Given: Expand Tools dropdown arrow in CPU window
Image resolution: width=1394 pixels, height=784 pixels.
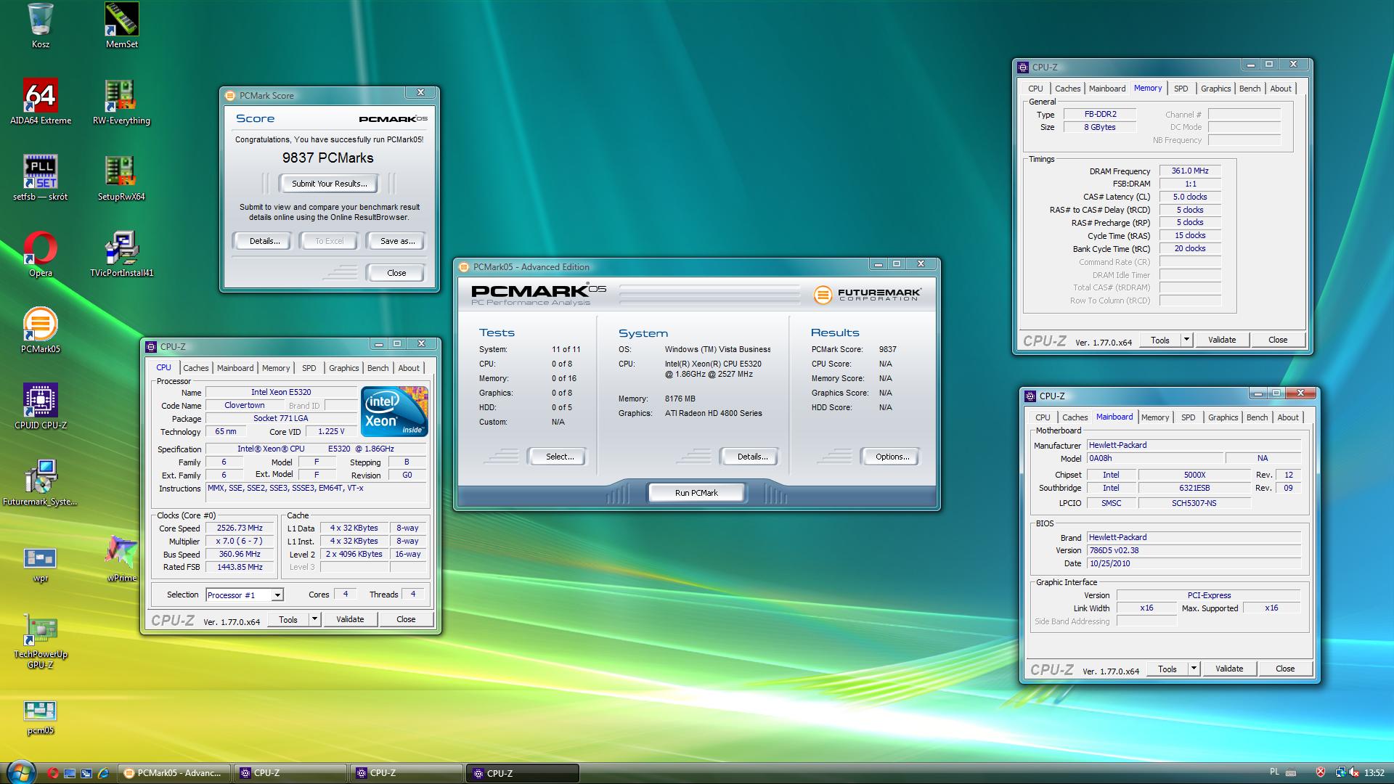Looking at the screenshot, I should pyautogui.click(x=314, y=619).
